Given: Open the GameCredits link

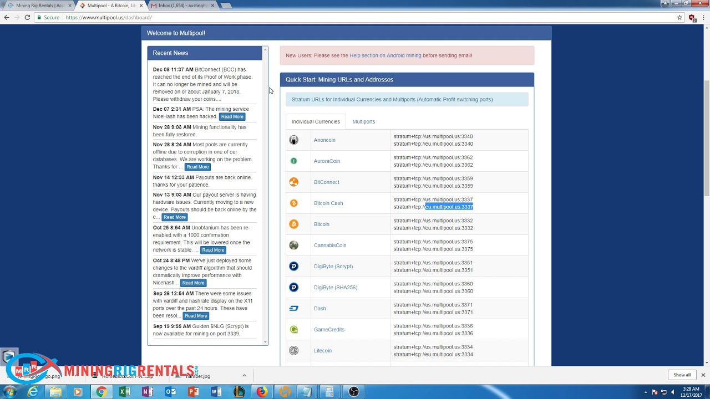Looking at the screenshot, I should [329, 330].
